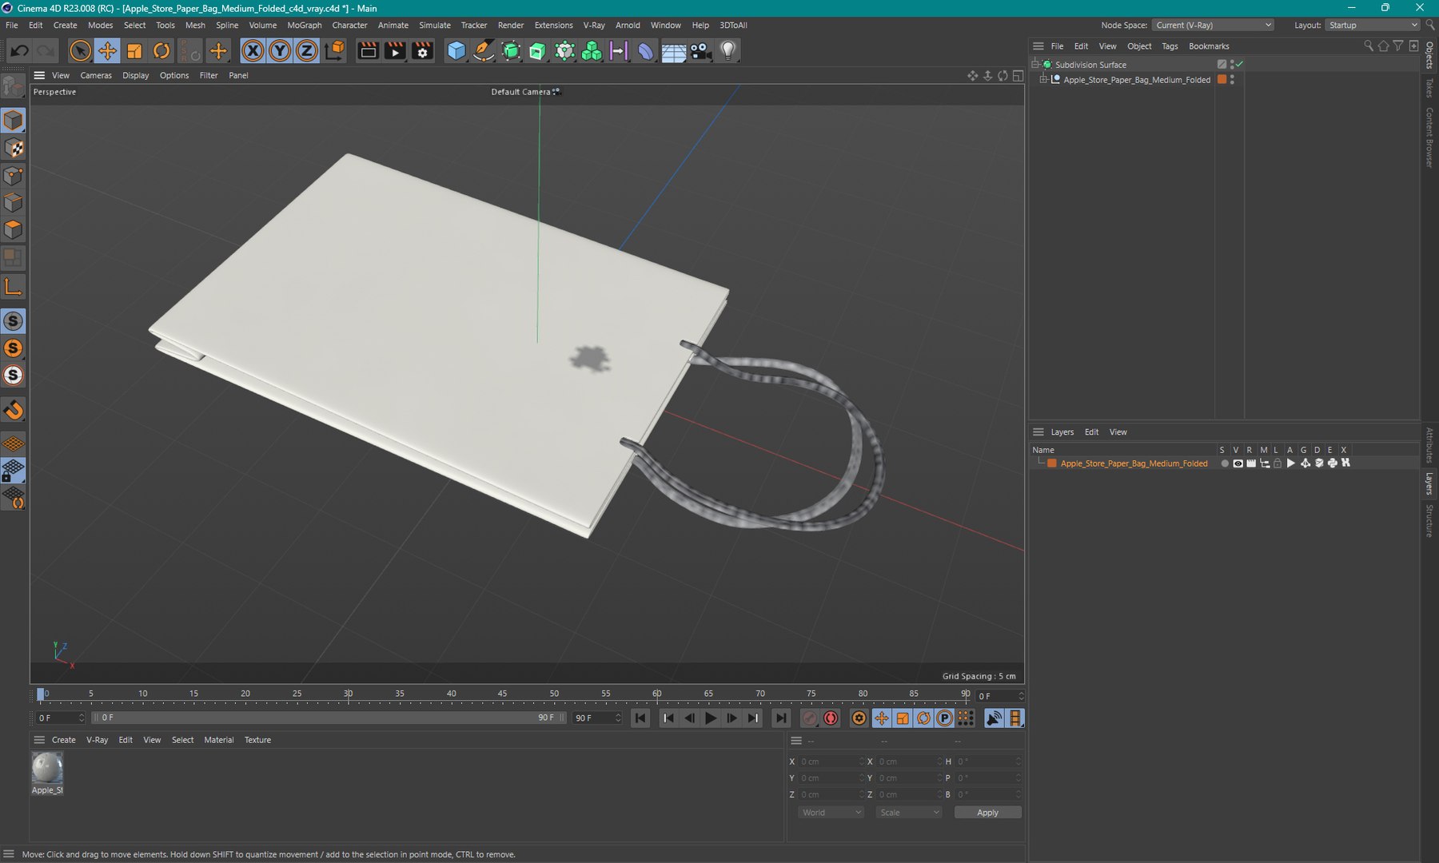
Task: Add a Cube primitive object
Action: pos(456,51)
